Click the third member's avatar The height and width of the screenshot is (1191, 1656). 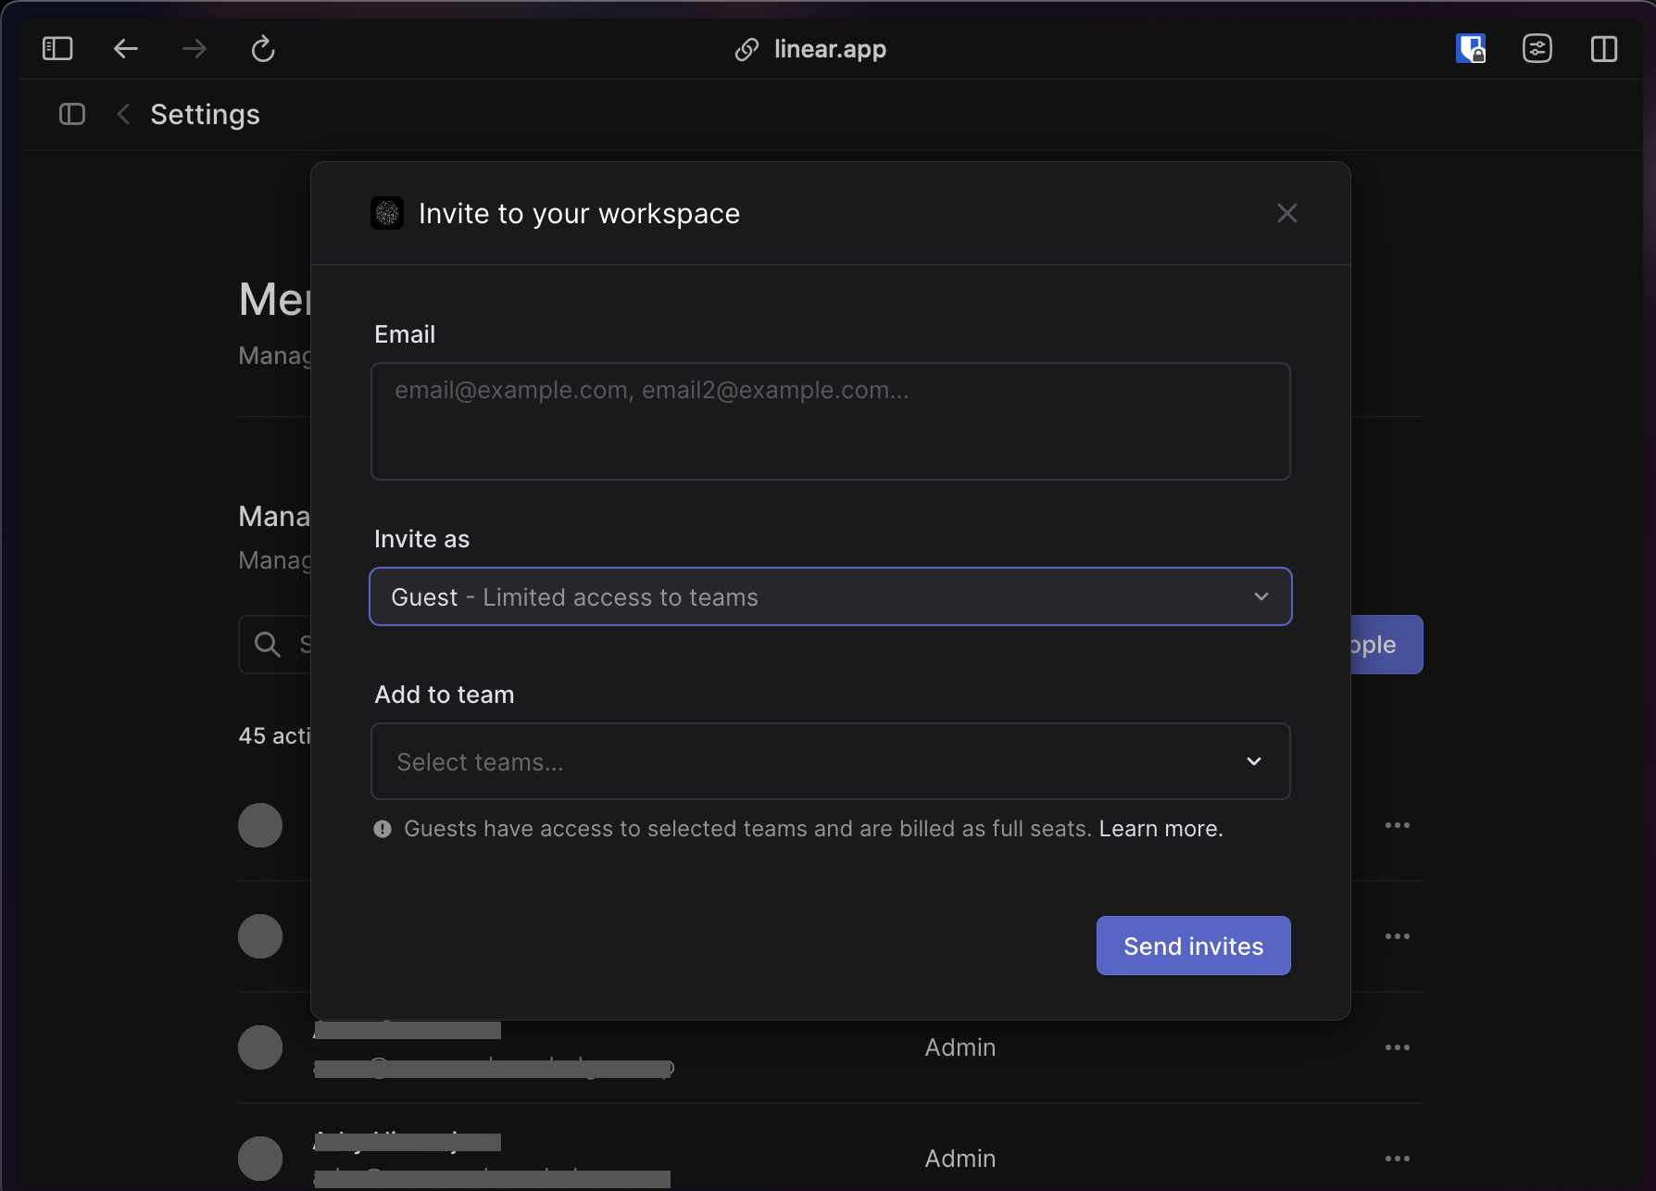tap(260, 1047)
